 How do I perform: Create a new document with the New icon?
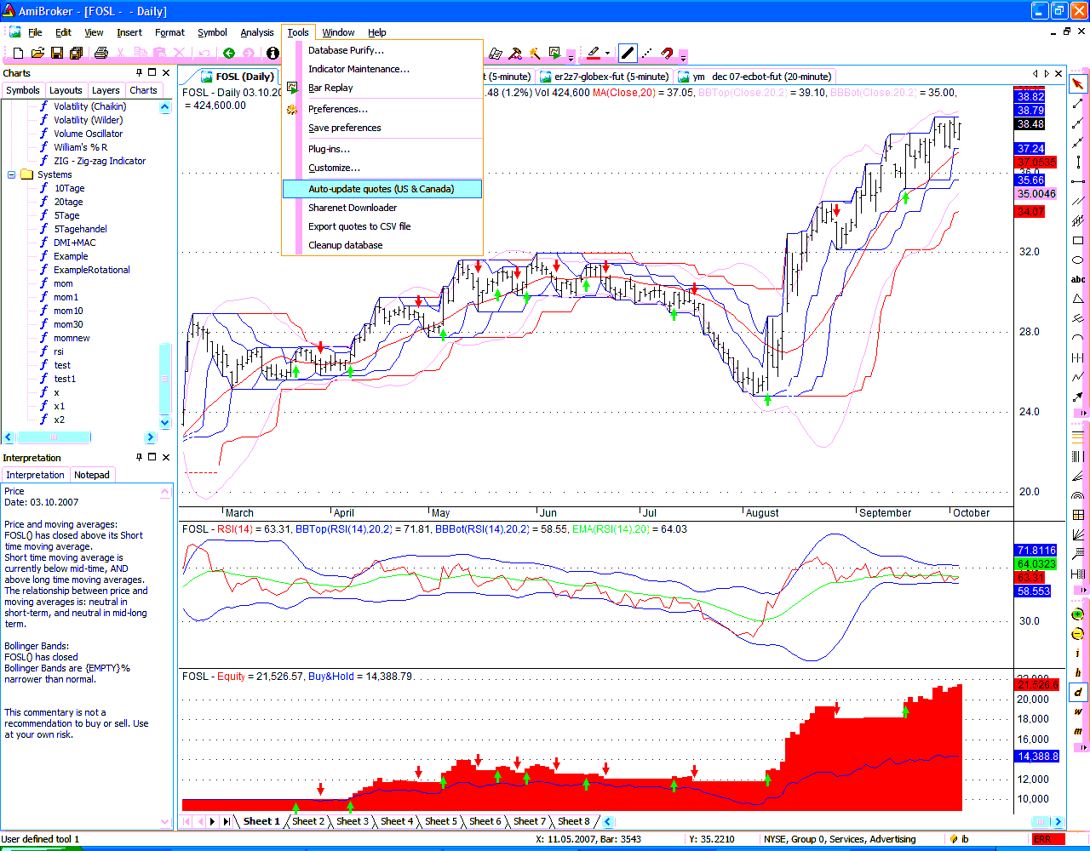[19, 53]
